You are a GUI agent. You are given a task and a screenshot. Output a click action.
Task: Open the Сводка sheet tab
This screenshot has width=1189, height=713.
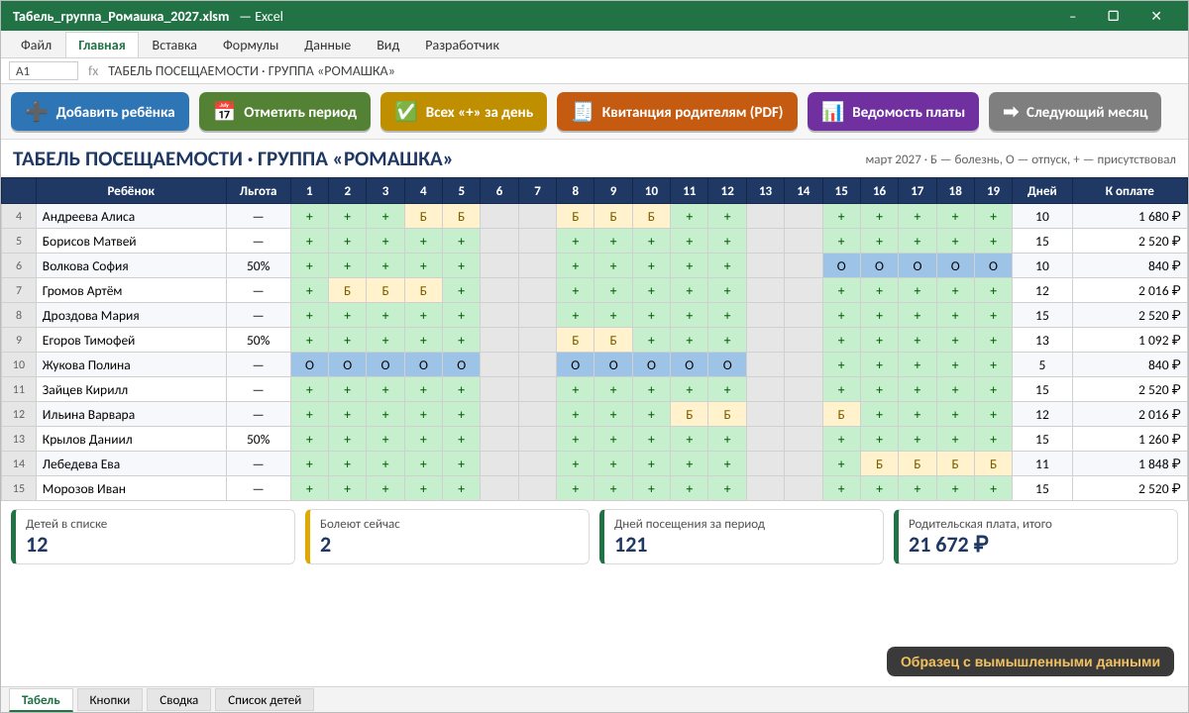179,700
